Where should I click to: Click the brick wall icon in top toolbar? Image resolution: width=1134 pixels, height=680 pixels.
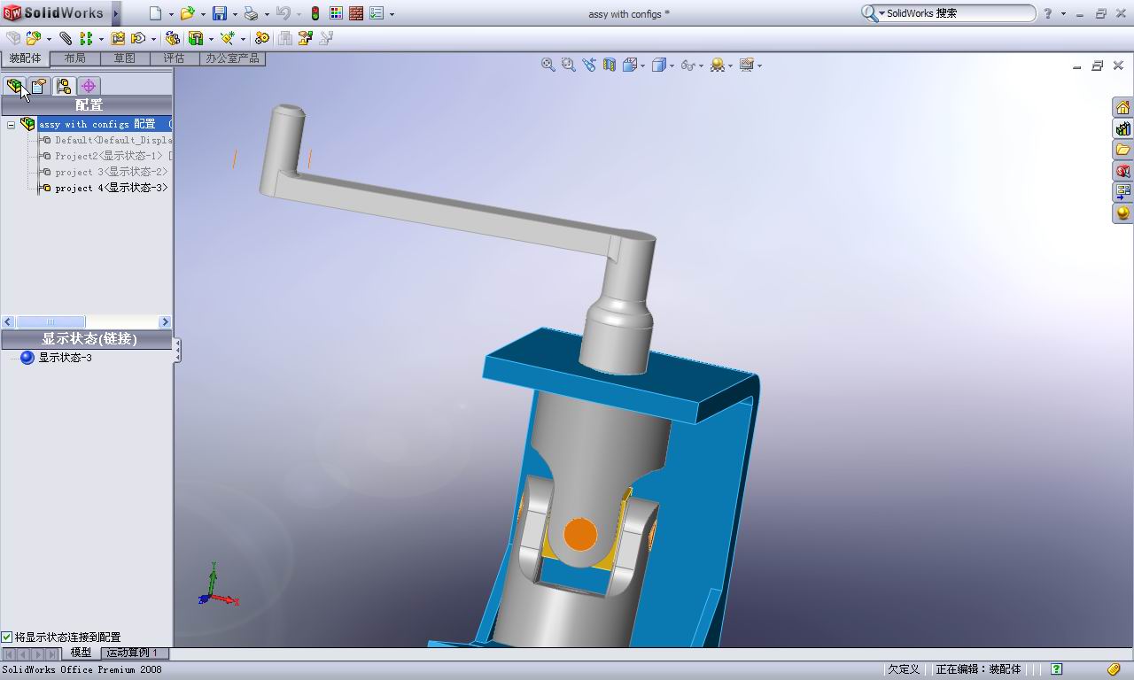pos(356,13)
